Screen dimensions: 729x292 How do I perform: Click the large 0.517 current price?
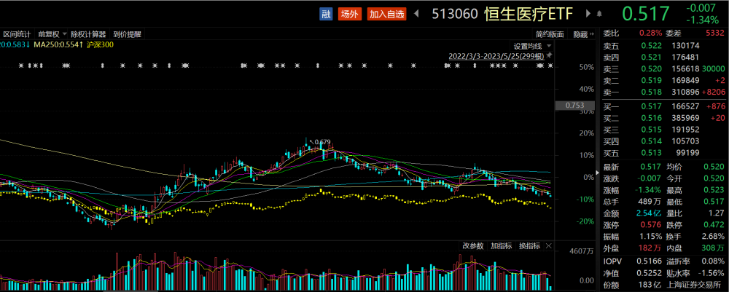(x=646, y=14)
